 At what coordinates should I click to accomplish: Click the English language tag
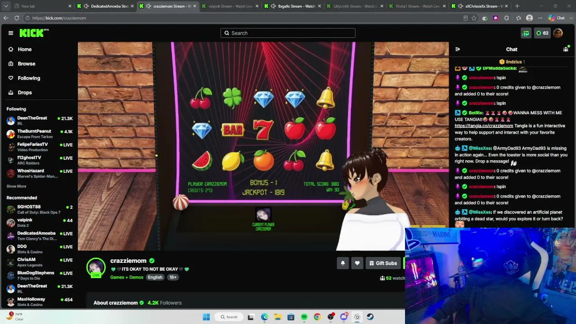155,277
